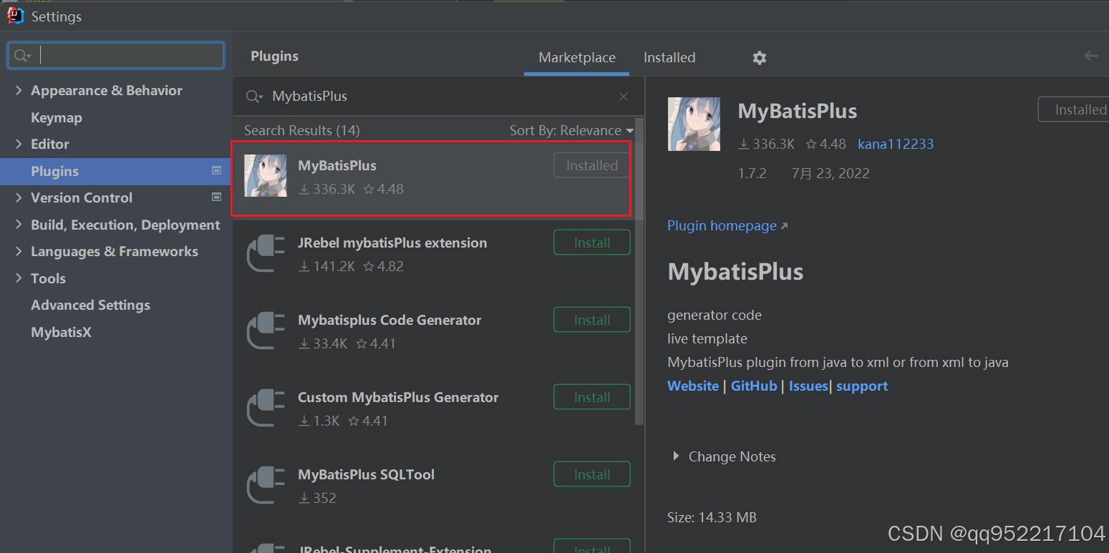
Task: Open the plugins gear settings icon
Action: coord(760,58)
